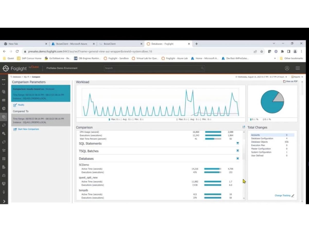Click the browser reload icon

pyautogui.click(x=17, y=51)
